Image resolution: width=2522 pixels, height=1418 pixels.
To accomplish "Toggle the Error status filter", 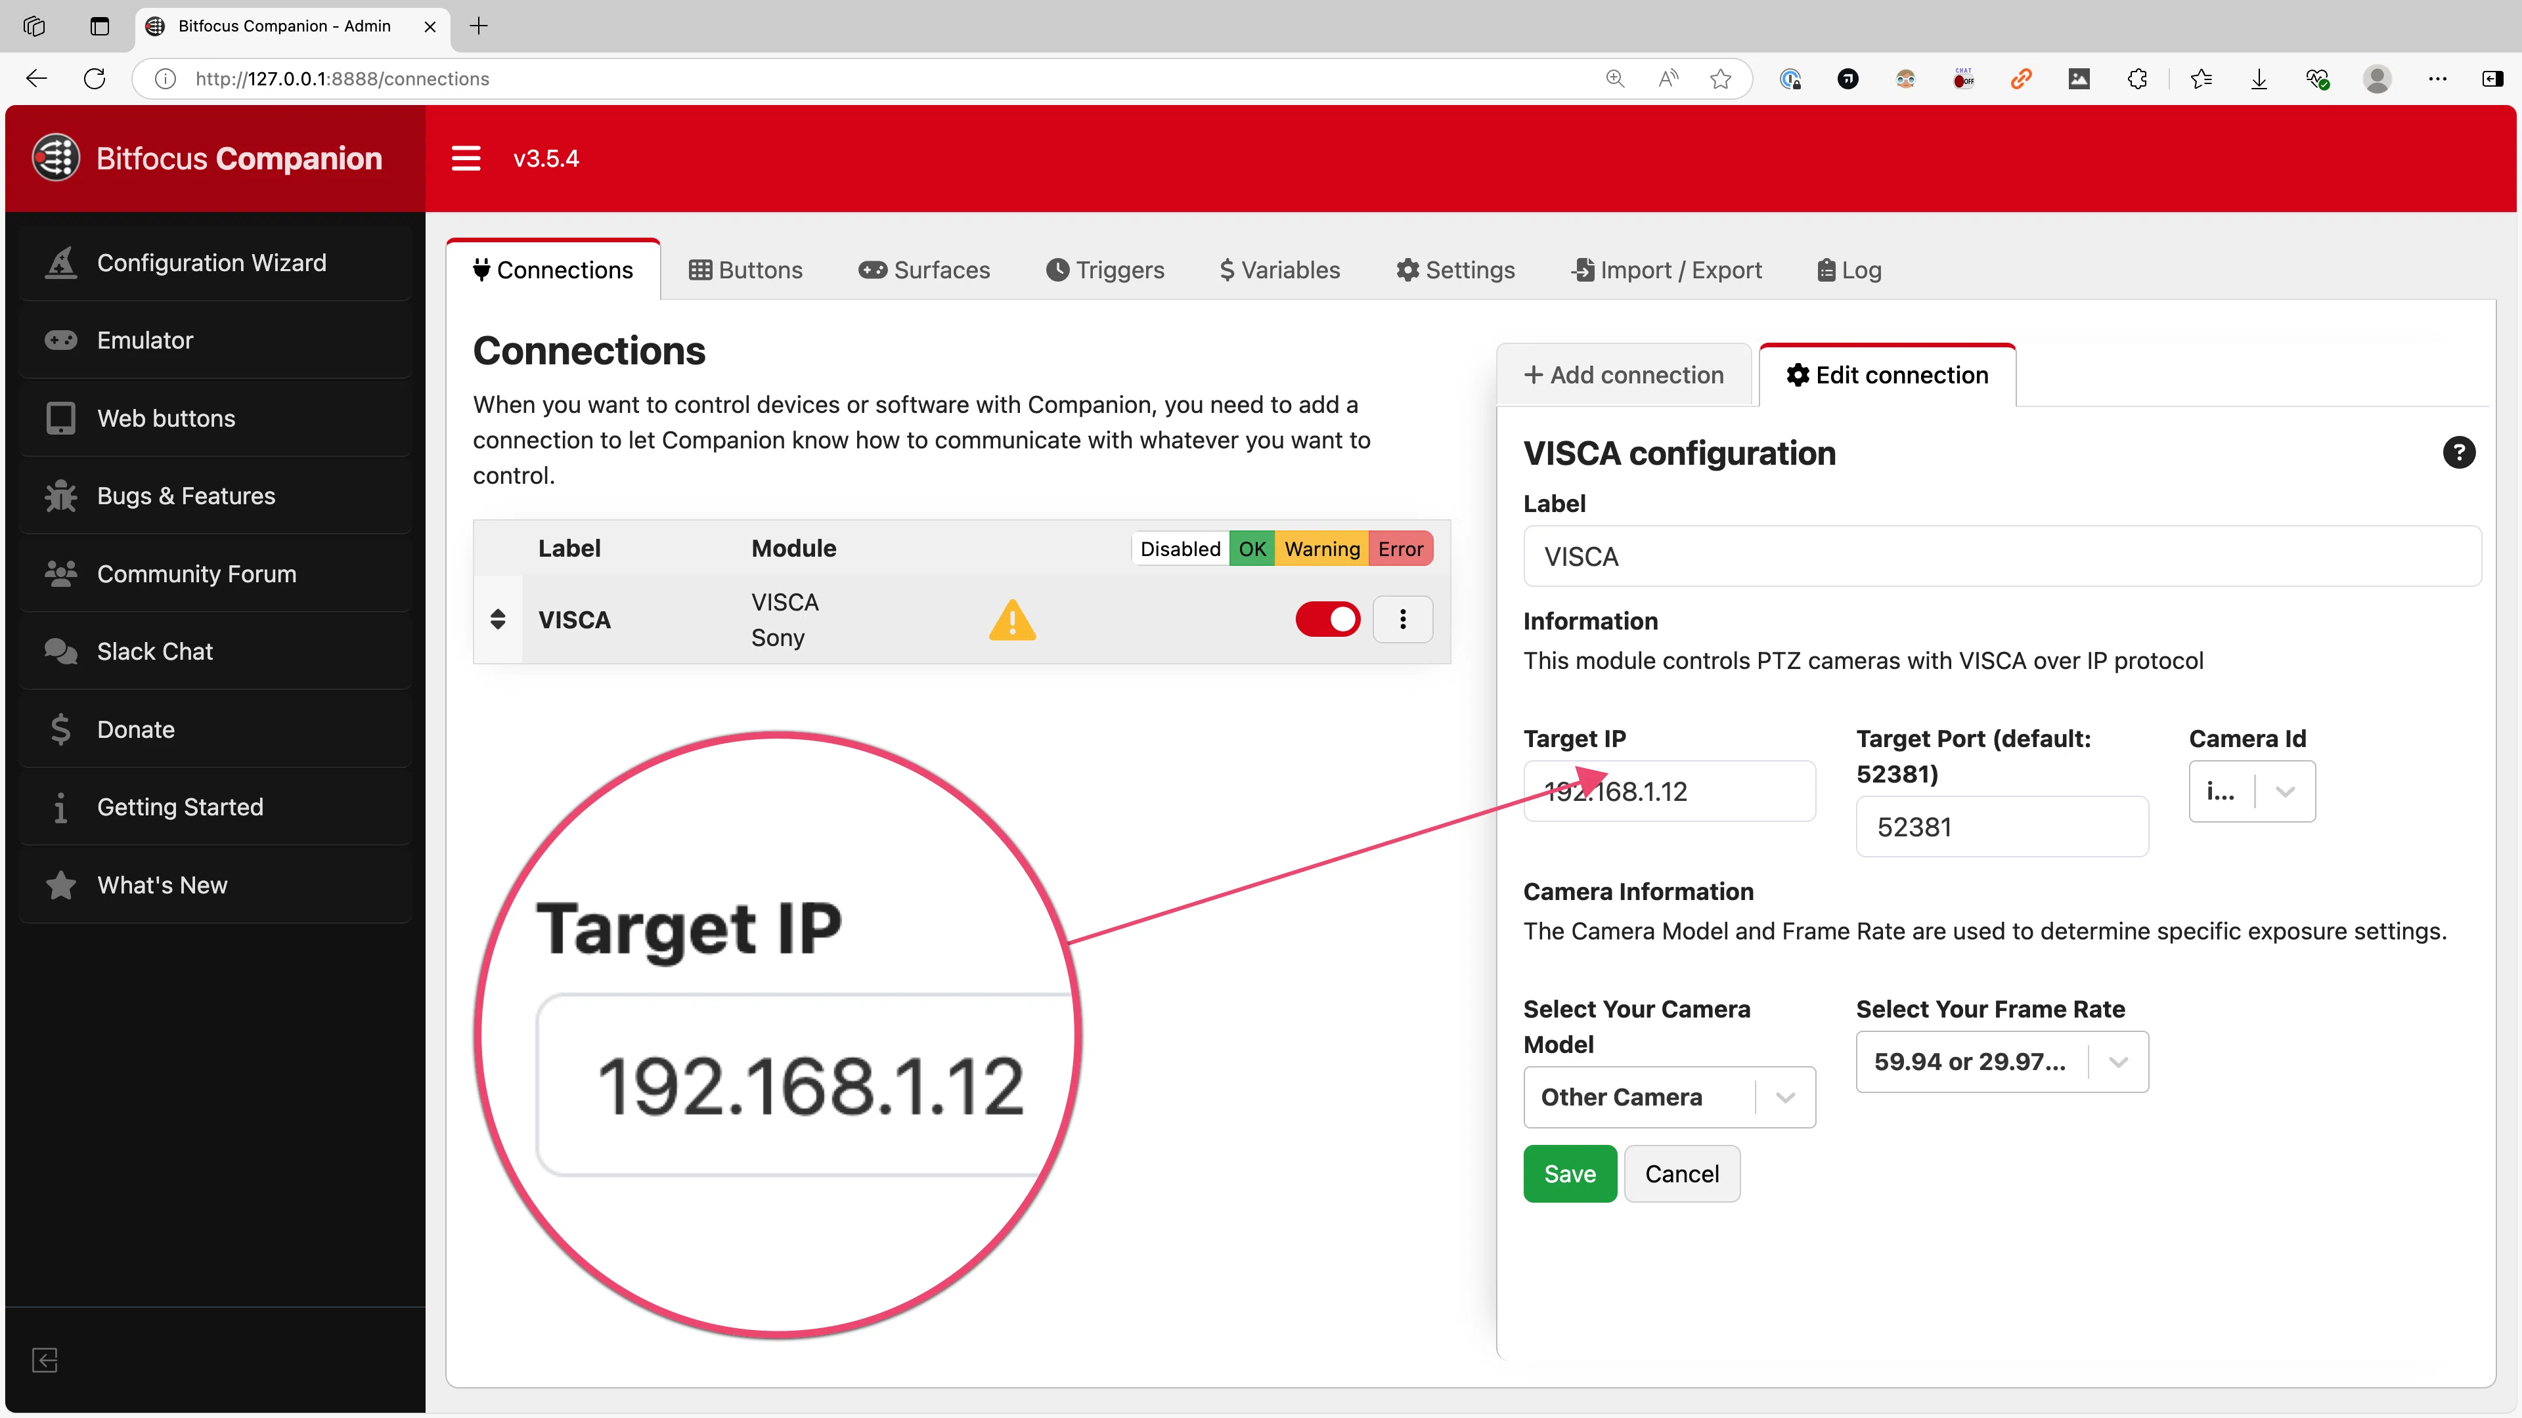I will [1401, 549].
